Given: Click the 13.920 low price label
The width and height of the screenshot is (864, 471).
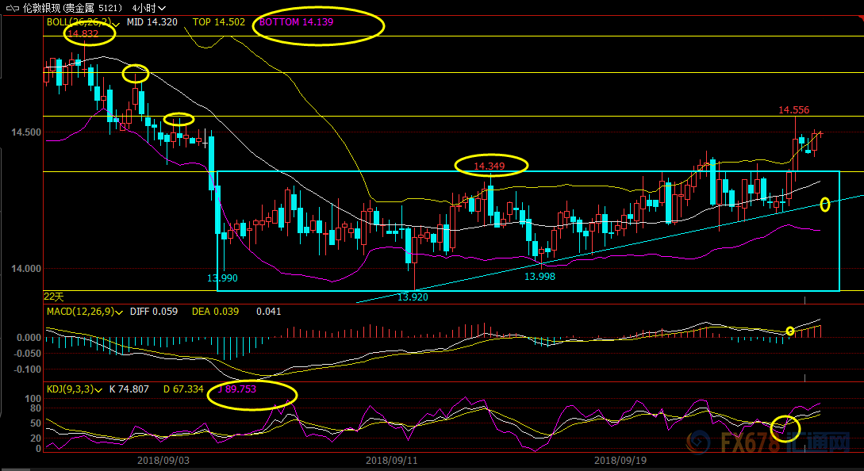Looking at the screenshot, I should coord(413,297).
